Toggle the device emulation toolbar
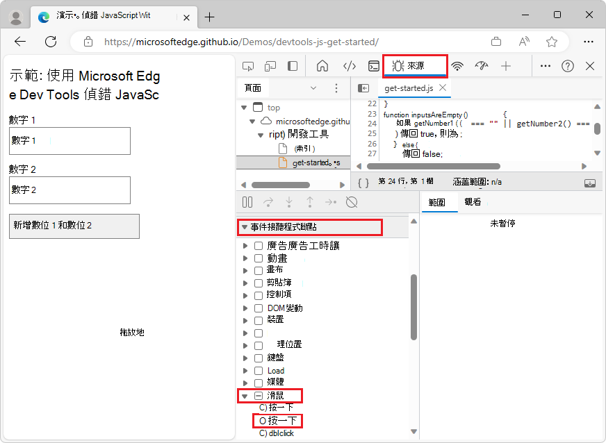606x443 pixels. click(270, 65)
